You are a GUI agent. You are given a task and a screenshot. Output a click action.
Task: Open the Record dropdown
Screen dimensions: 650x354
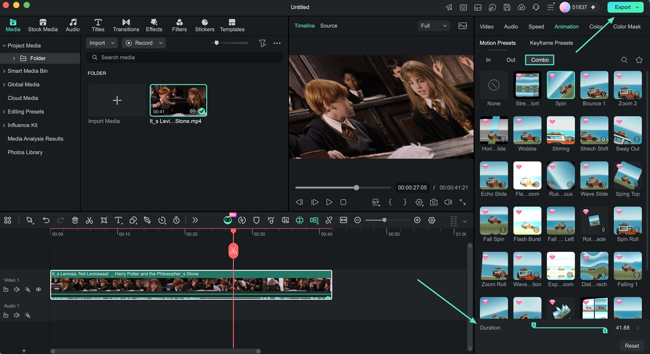143,43
